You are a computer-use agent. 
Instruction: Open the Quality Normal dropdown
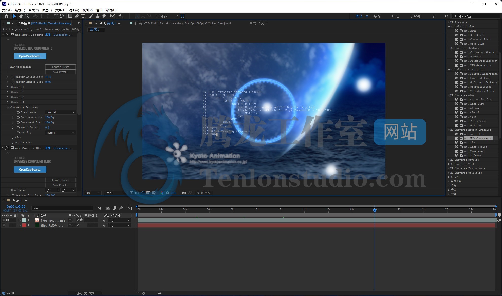tap(61, 133)
